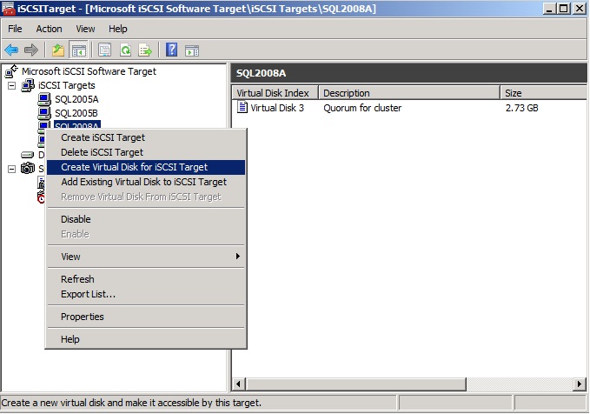
Task: Expand the View submenu arrow
Action: tap(237, 257)
